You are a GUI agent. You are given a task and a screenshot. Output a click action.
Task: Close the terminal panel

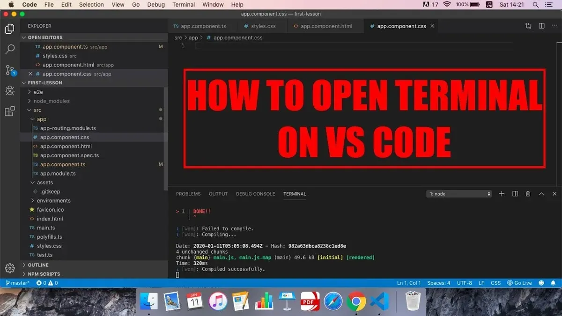point(555,194)
